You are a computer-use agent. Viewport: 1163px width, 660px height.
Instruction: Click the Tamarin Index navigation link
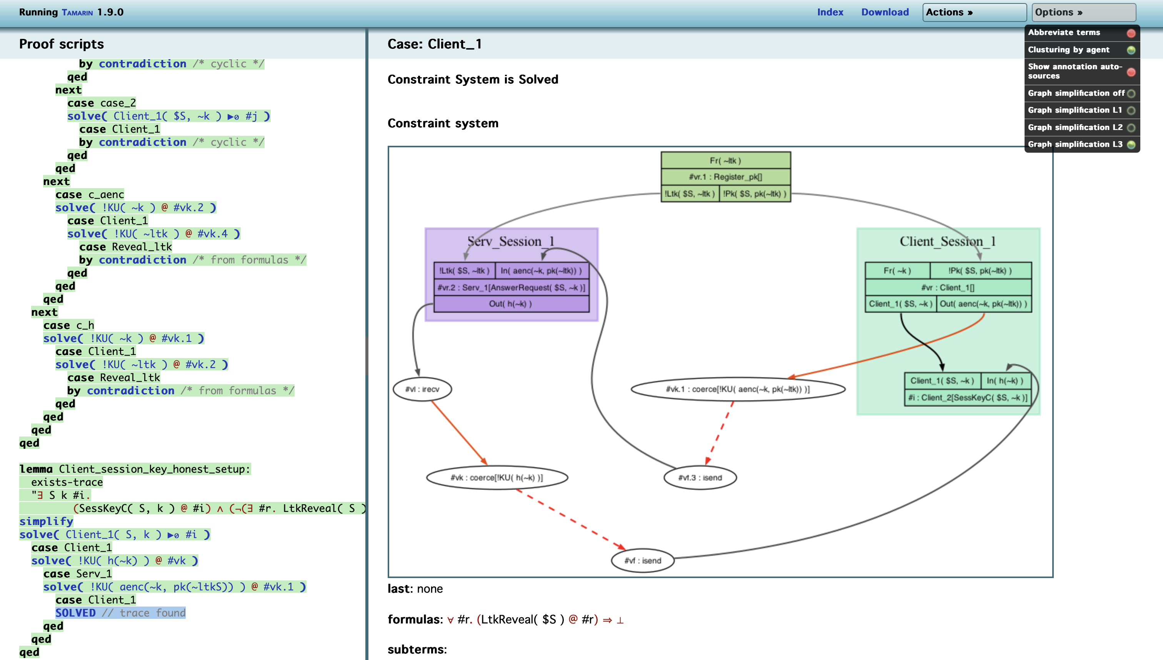(x=831, y=11)
